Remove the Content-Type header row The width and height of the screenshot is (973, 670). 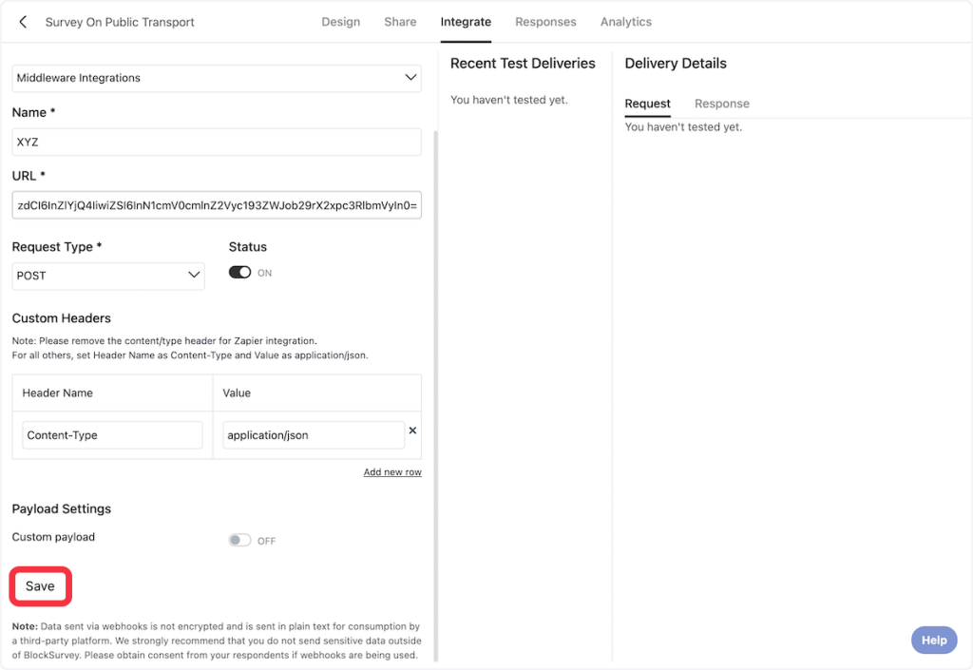pos(412,431)
